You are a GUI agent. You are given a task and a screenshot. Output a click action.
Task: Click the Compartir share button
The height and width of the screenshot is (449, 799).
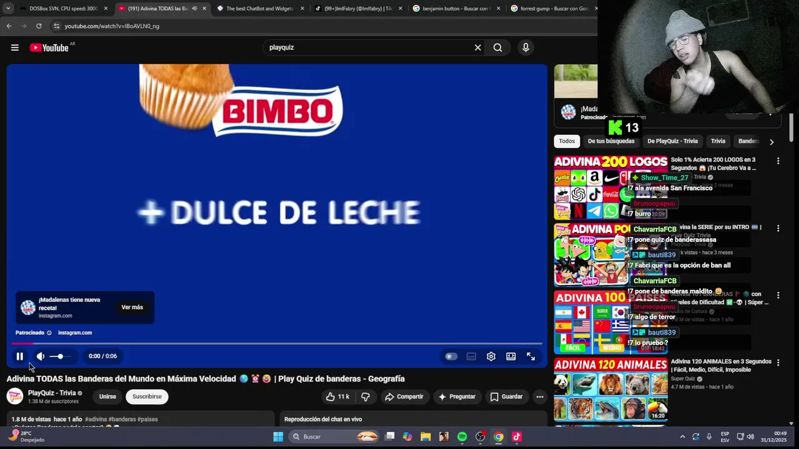coord(404,397)
